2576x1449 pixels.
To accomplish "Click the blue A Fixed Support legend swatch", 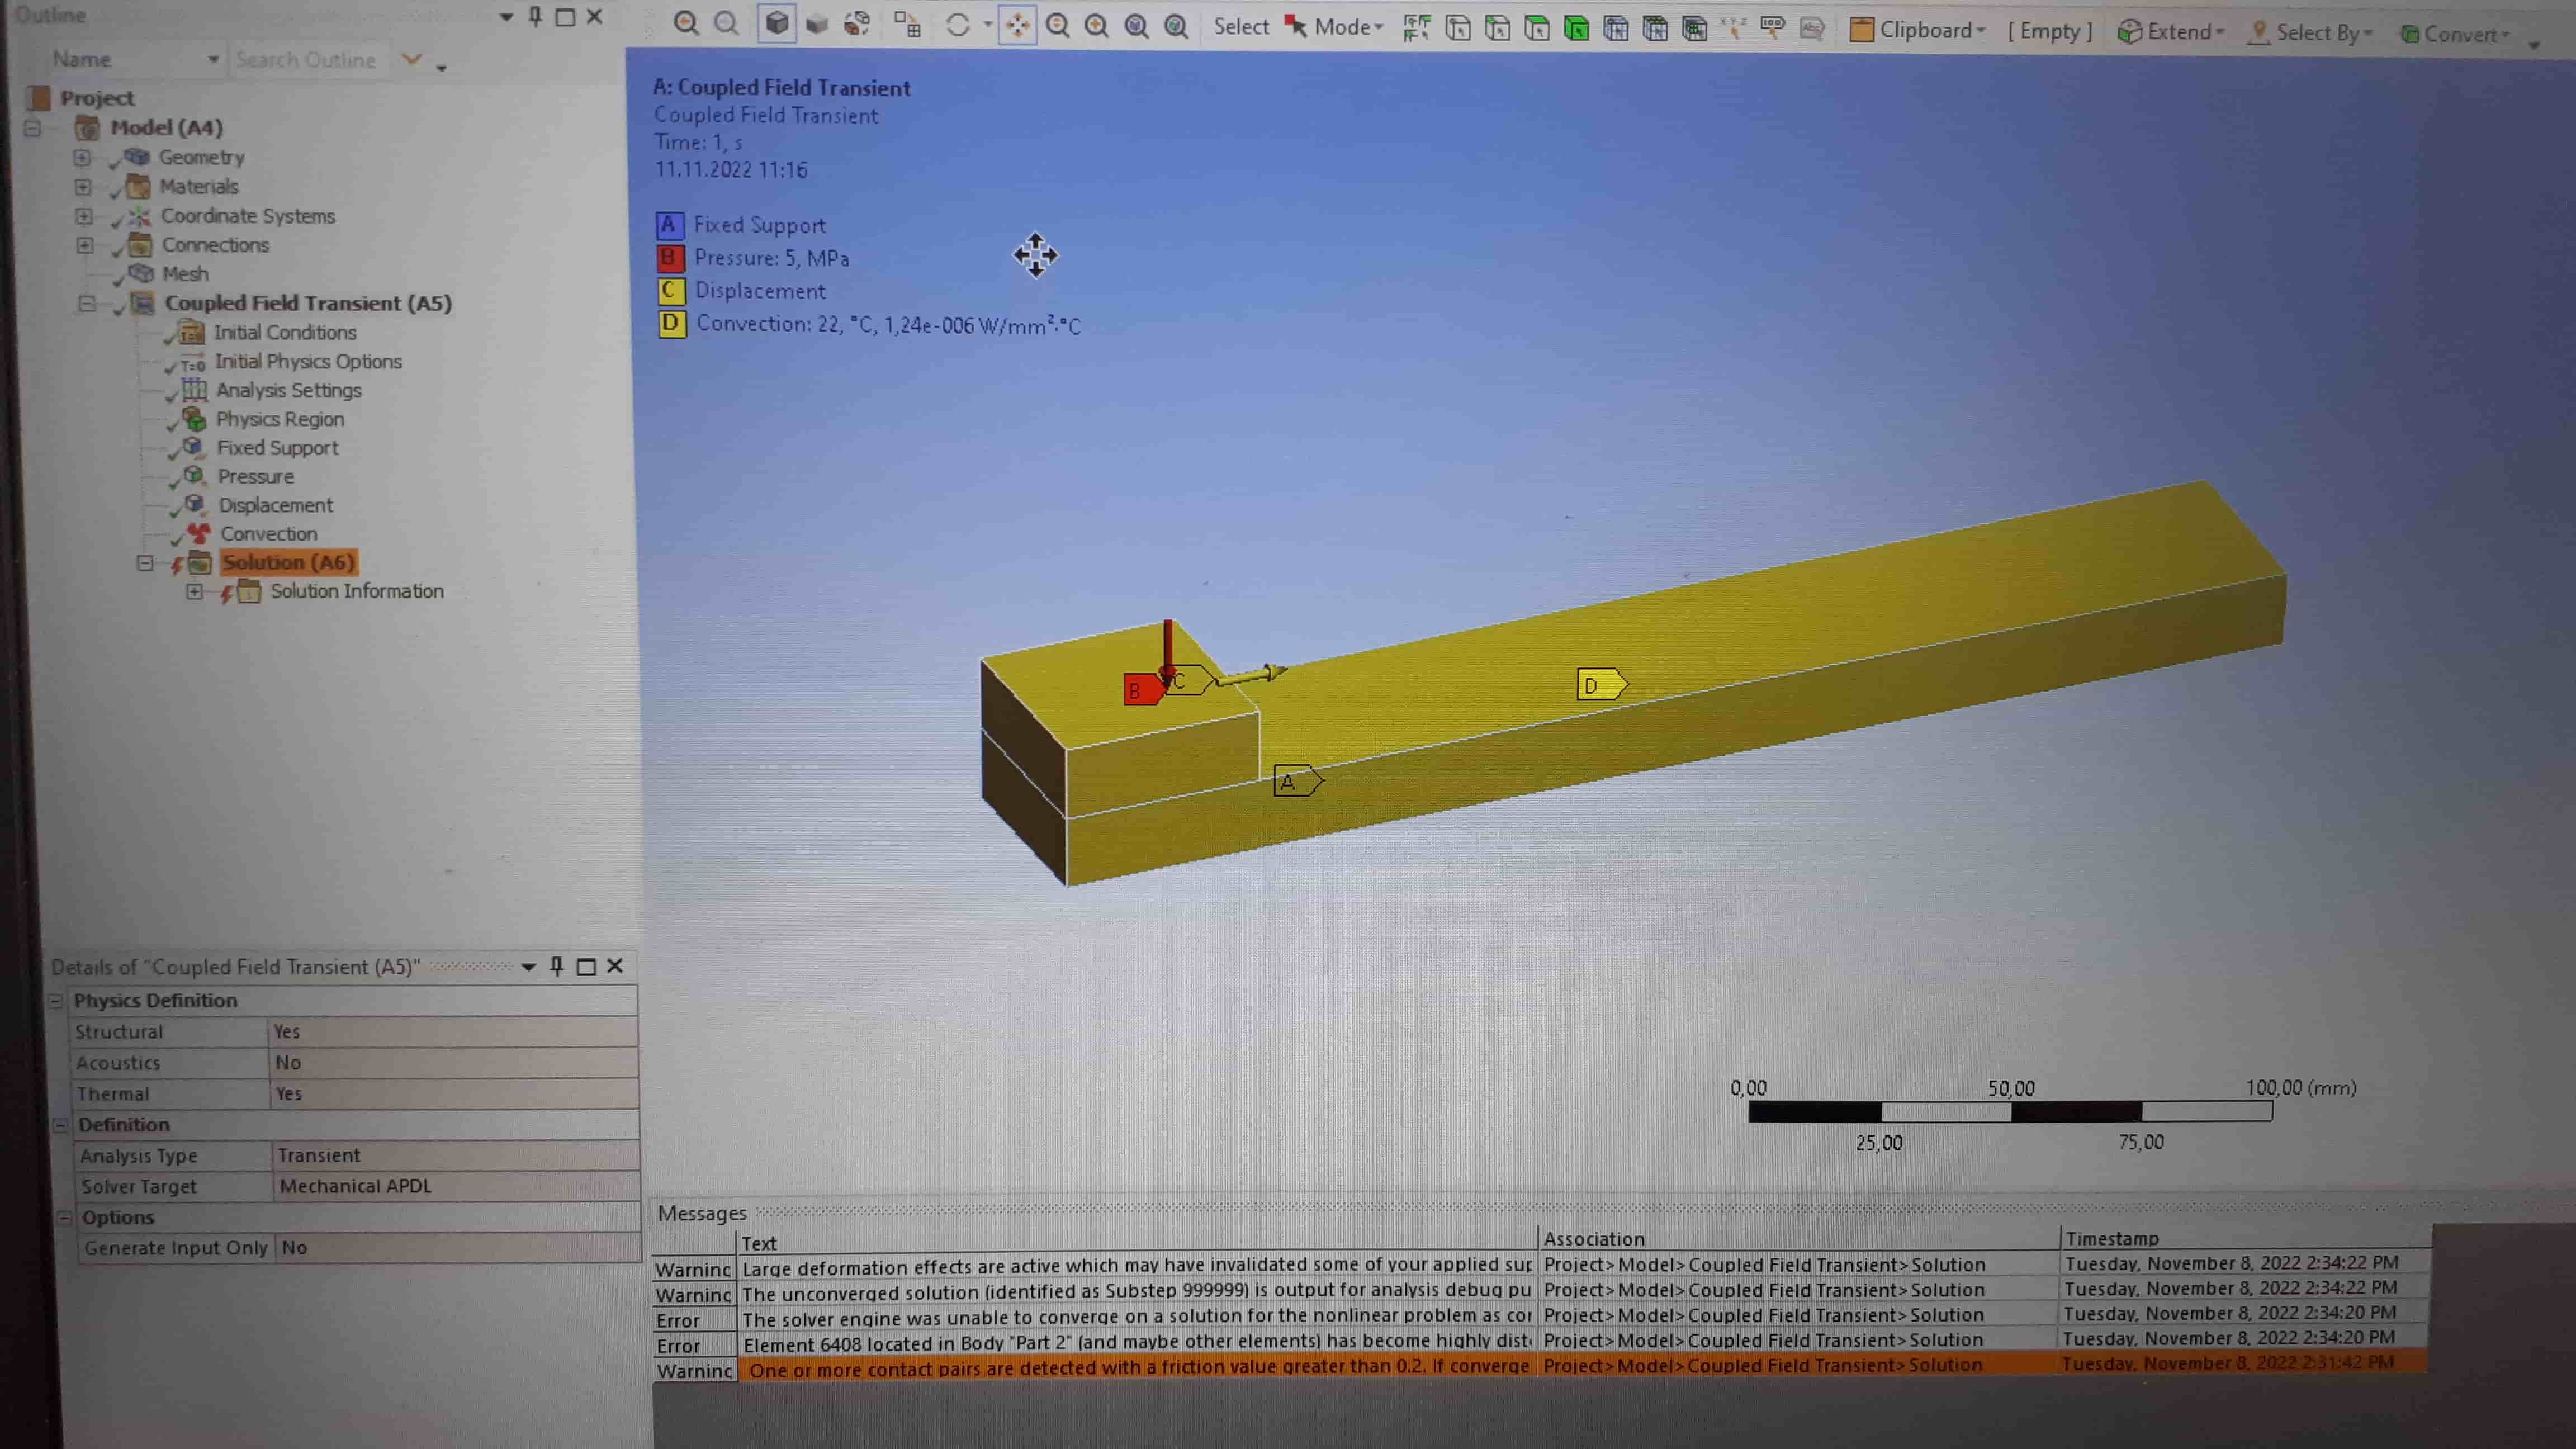I will tap(669, 225).
